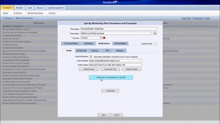Screen dimensions: 220x124
Task: Open the Configure main tab
Action: point(7,8)
